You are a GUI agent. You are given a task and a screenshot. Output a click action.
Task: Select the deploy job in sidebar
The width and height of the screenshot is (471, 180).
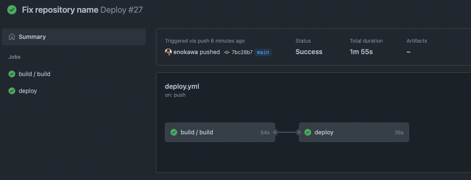pyautogui.click(x=74, y=91)
